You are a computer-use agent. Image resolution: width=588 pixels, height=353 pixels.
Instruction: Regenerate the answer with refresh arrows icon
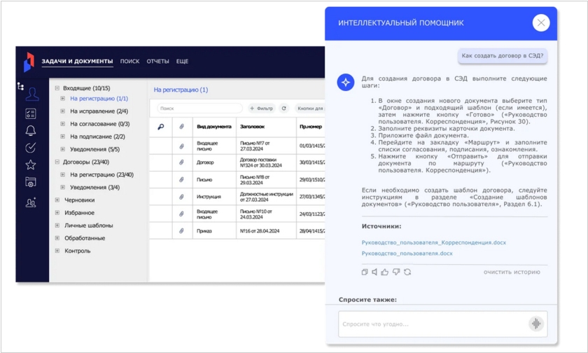(407, 272)
